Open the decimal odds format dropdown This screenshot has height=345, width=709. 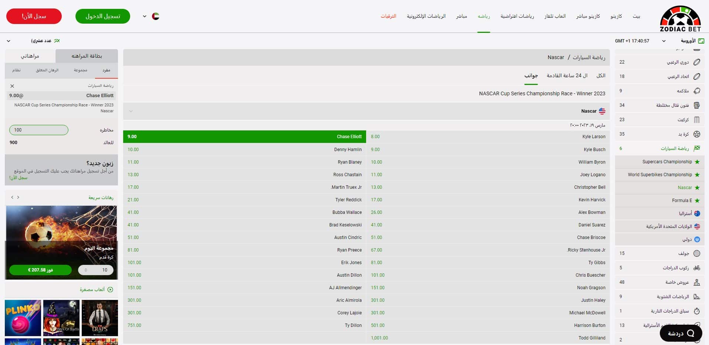click(9, 41)
